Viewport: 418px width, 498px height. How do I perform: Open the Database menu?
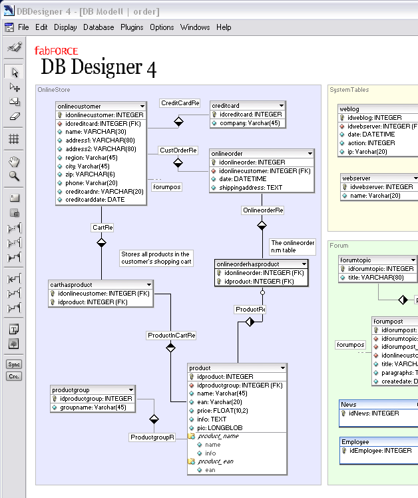[x=99, y=27]
